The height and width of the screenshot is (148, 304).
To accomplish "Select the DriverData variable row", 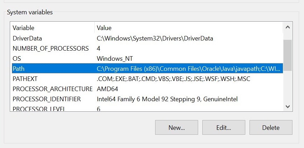I will [x=147, y=38].
